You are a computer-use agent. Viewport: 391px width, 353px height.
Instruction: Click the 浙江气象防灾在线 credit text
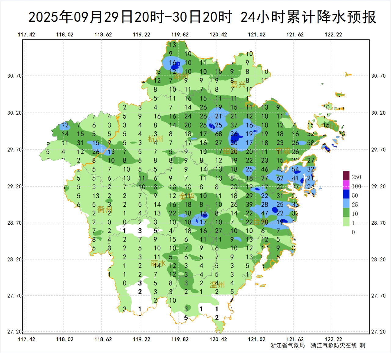(x=334, y=345)
